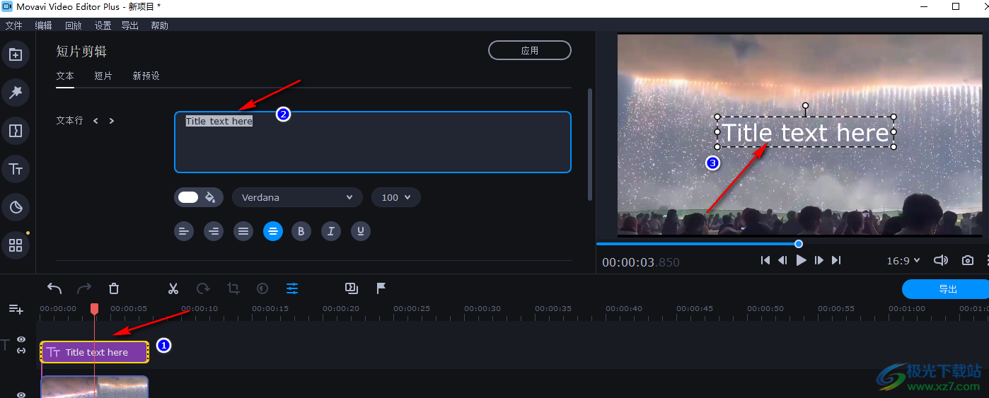Select the purple Title text here clip

[95, 352]
